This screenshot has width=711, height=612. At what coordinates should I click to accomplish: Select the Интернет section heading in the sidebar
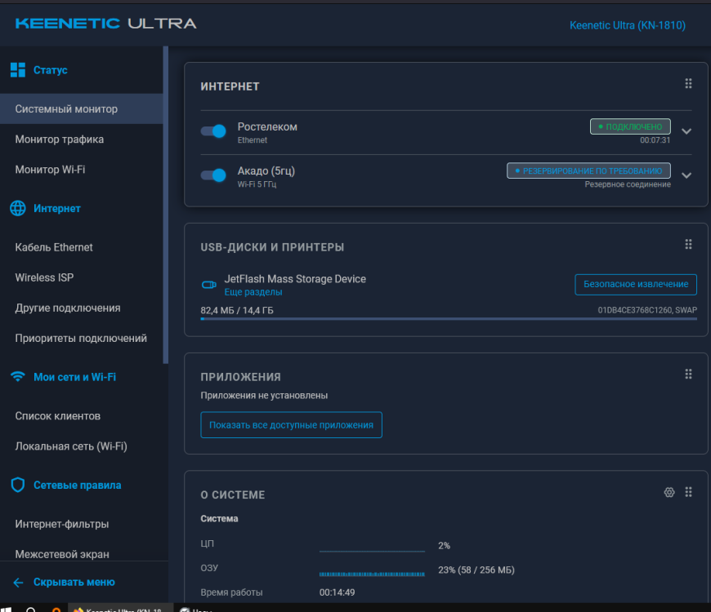(56, 209)
